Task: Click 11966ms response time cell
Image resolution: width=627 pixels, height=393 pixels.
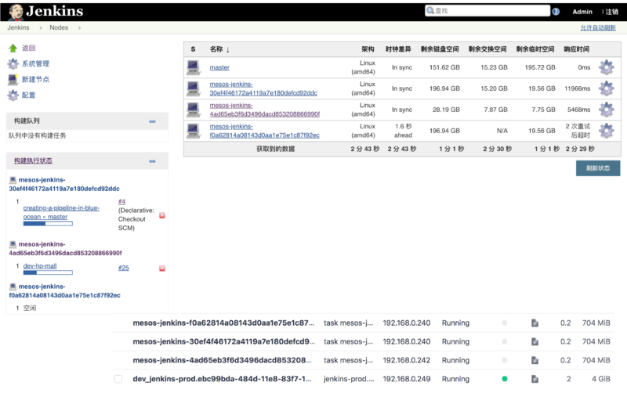Action: point(578,88)
